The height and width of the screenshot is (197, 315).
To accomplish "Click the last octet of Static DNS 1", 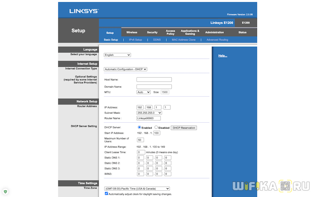I will [x=168, y=158].
